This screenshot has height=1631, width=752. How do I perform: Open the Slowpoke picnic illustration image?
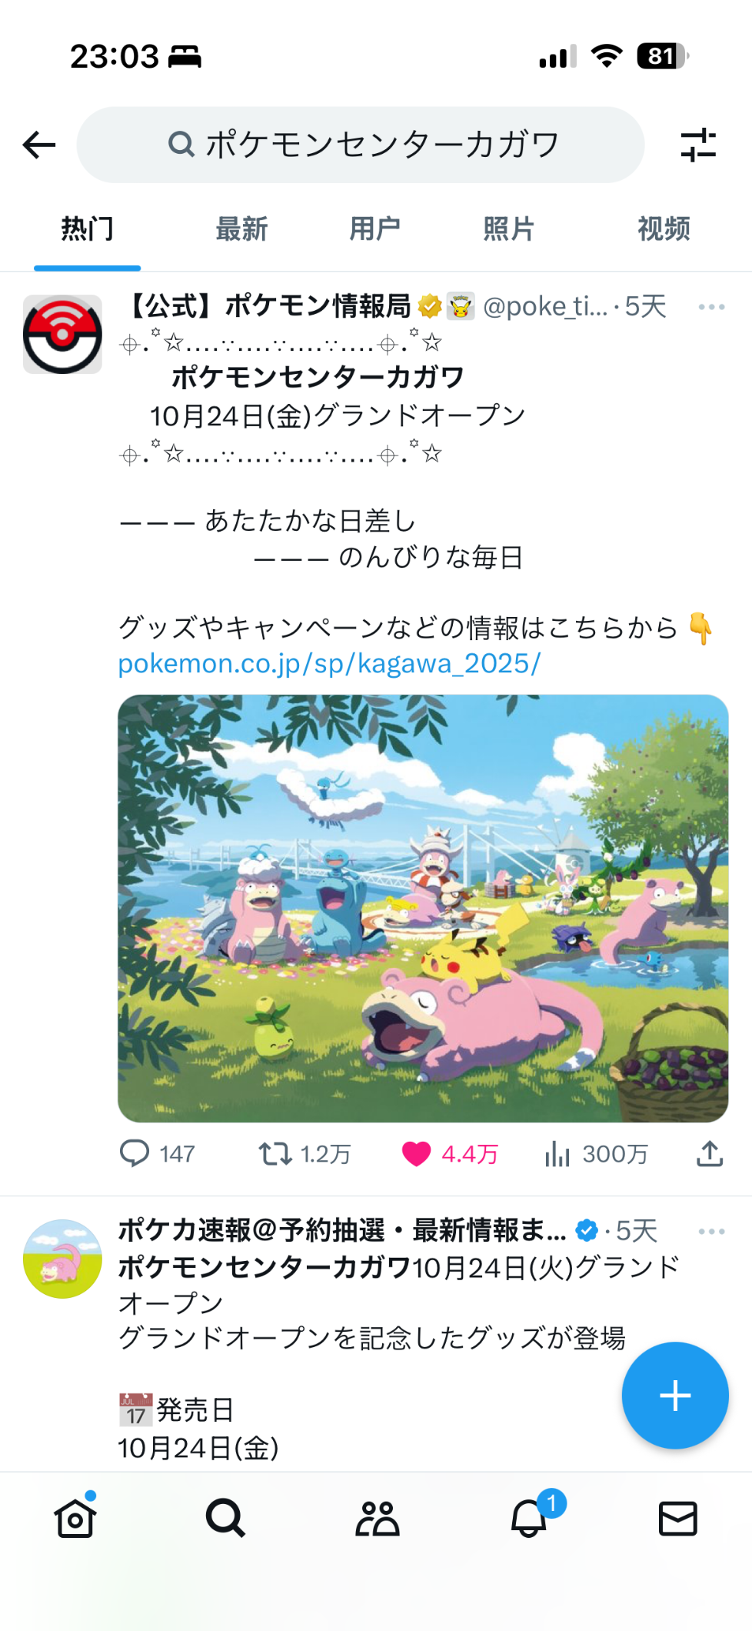tap(423, 908)
